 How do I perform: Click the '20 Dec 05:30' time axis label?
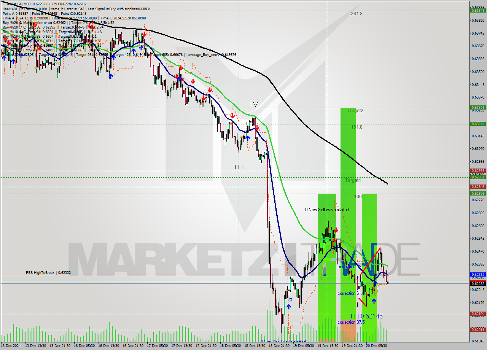[377, 345]
